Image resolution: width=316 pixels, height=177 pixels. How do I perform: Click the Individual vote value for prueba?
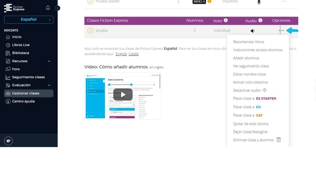(x=222, y=31)
